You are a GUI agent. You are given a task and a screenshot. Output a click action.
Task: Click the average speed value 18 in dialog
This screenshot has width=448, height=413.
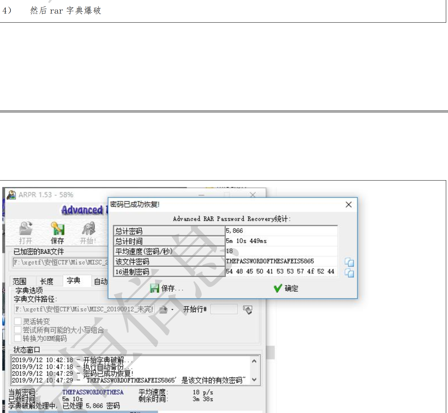pos(229,251)
